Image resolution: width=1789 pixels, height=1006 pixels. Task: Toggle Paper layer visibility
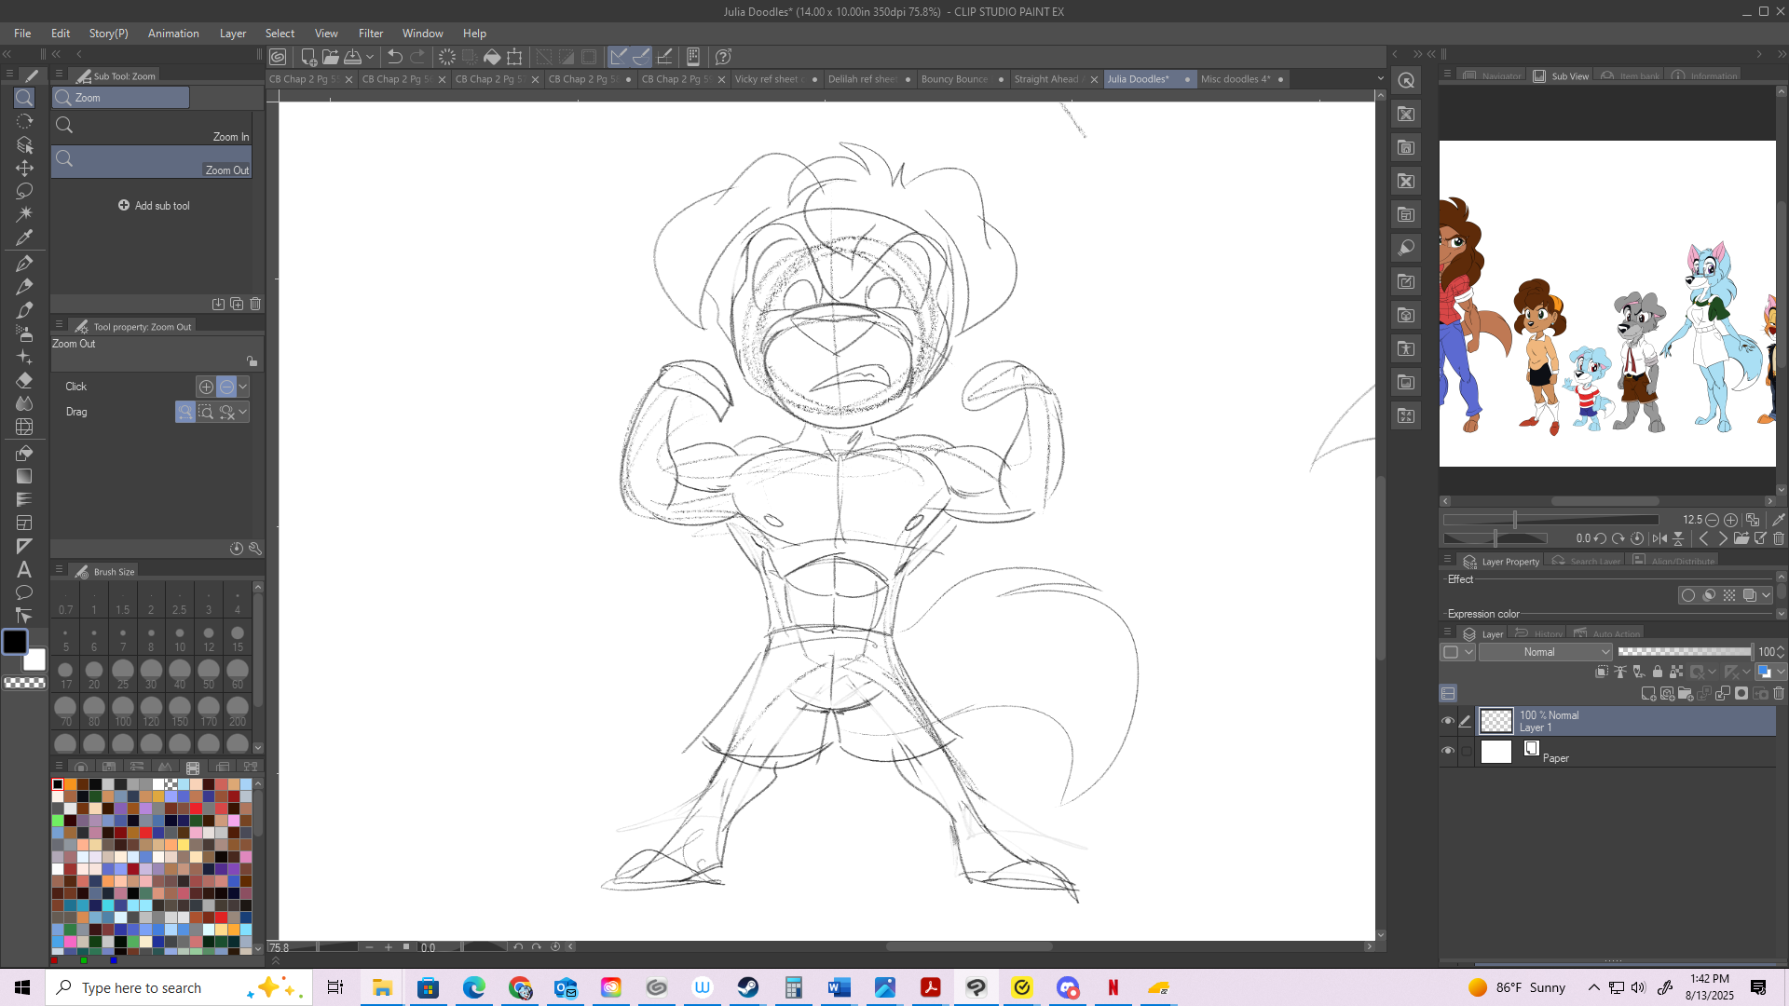pyautogui.click(x=1447, y=751)
